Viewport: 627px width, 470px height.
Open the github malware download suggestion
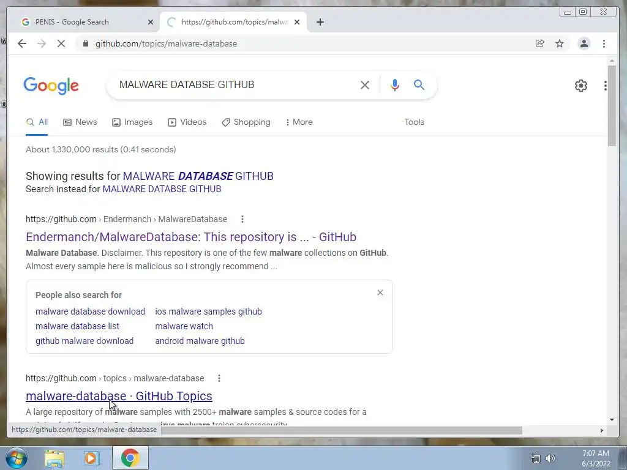tap(84, 341)
